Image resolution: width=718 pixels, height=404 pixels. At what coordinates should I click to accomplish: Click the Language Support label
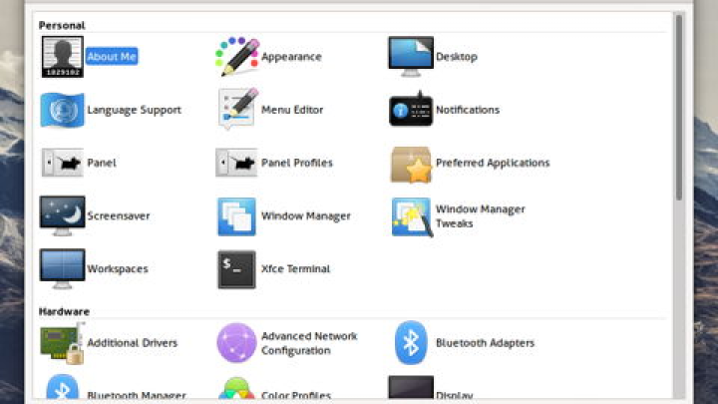click(x=135, y=110)
